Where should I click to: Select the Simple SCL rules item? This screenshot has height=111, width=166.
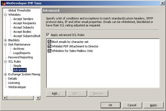point(17,66)
